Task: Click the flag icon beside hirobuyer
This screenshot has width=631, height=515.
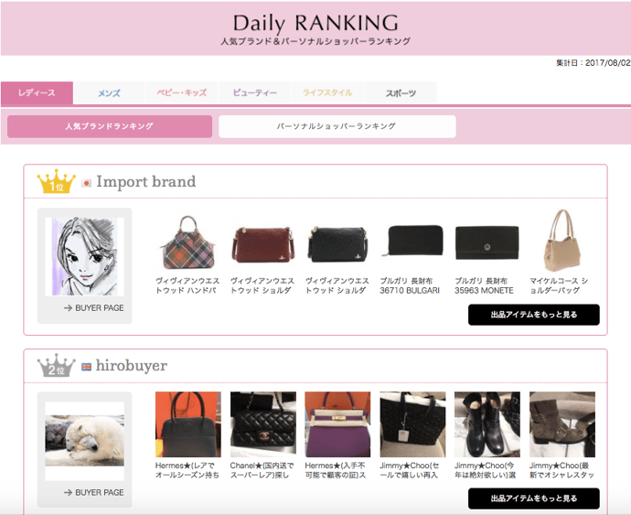Action: point(87,366)
